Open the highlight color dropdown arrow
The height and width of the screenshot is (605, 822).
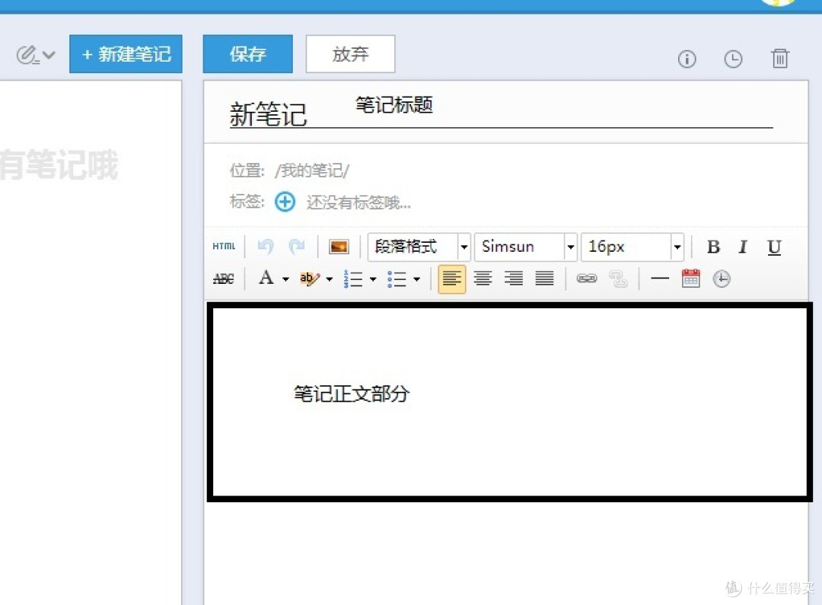pos(330,279)
